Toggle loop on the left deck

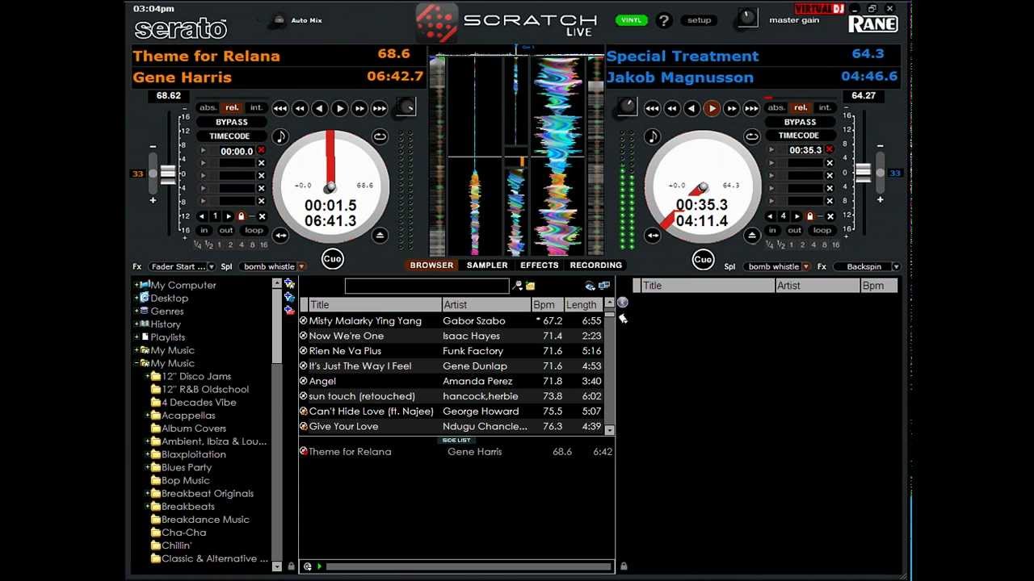coord(253,230)
